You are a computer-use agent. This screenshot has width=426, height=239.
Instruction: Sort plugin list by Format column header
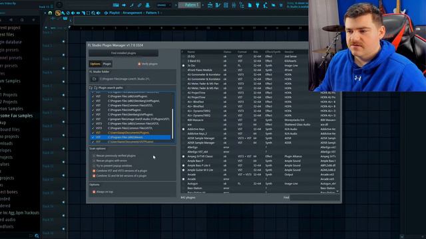(242, 52)
